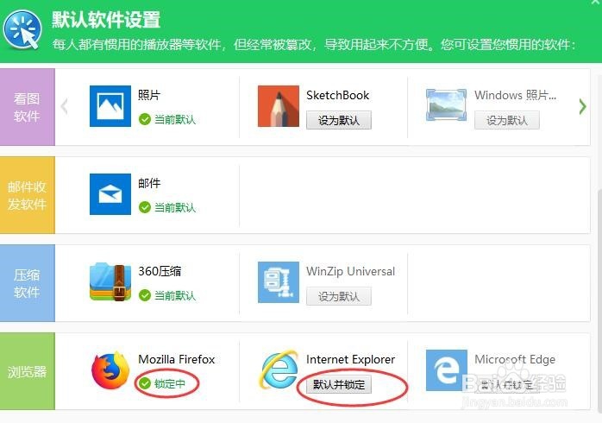This screenshot has height=423, width=602.
Task: Click the Microsoft Edge icon
Action: tap(447, 370)
